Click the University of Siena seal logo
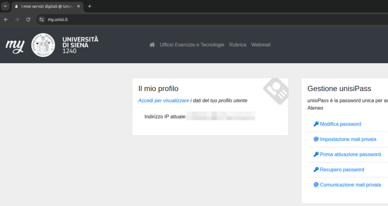Screen dimensions: 388x206 pos(44,45)
